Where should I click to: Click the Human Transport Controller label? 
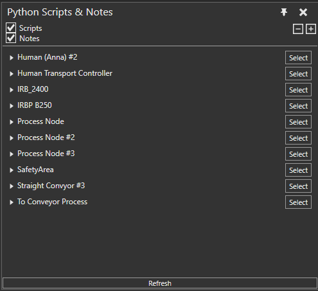pyautogui.click(x=65, y=73)
